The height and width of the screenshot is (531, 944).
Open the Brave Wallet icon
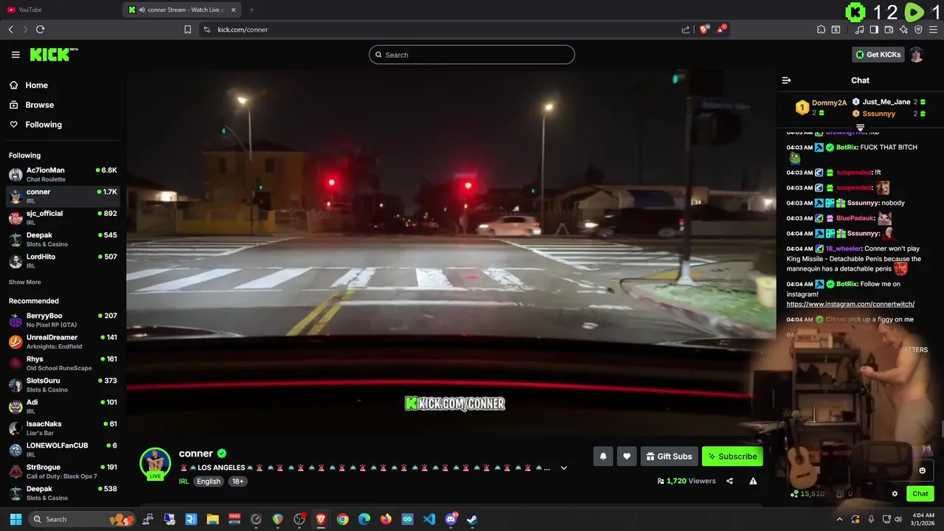889,29
